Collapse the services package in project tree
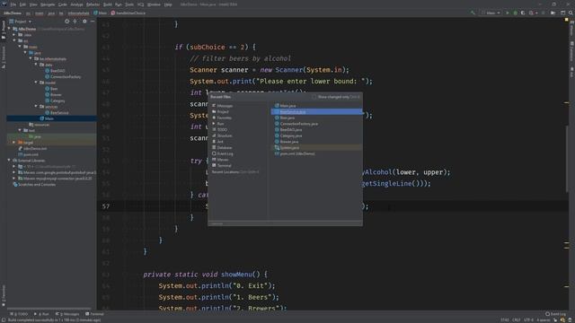 pos(36,107)
